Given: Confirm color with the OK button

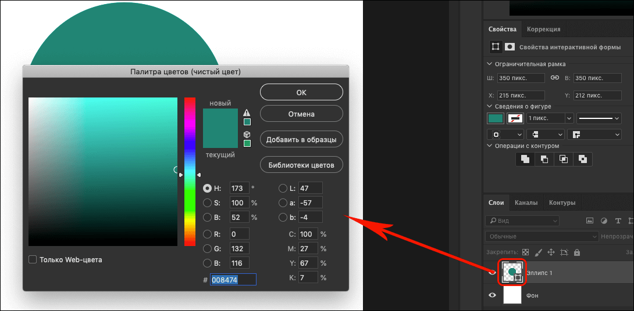Looking at the screenshot, I should click(301, 92).
